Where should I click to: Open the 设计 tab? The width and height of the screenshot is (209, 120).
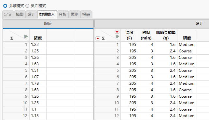click(x=32, y=15)
